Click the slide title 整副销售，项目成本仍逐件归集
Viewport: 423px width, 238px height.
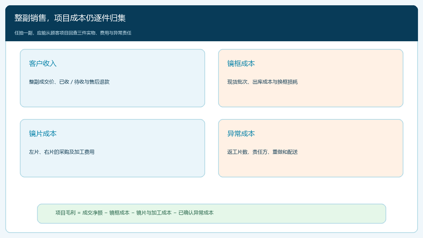coord(70,18)
